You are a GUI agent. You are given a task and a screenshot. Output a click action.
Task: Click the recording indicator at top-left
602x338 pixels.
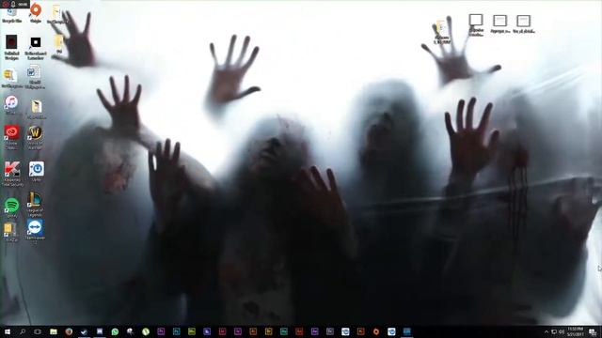point(6,4)
